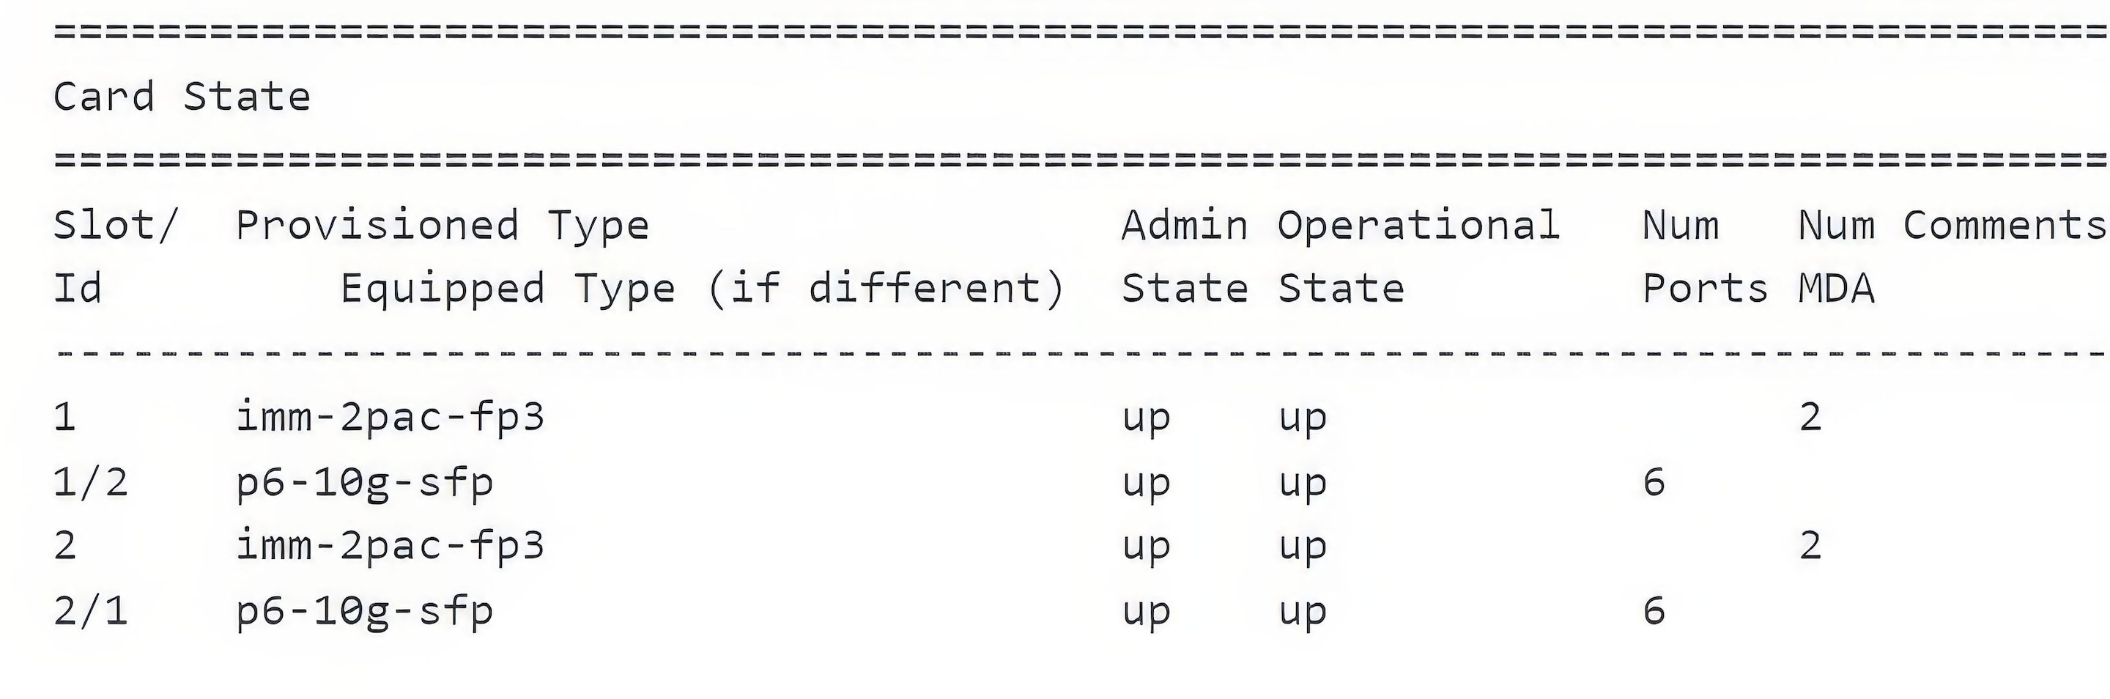Click p6-10g-sfp in row 2/1

[x=365, y=611]
